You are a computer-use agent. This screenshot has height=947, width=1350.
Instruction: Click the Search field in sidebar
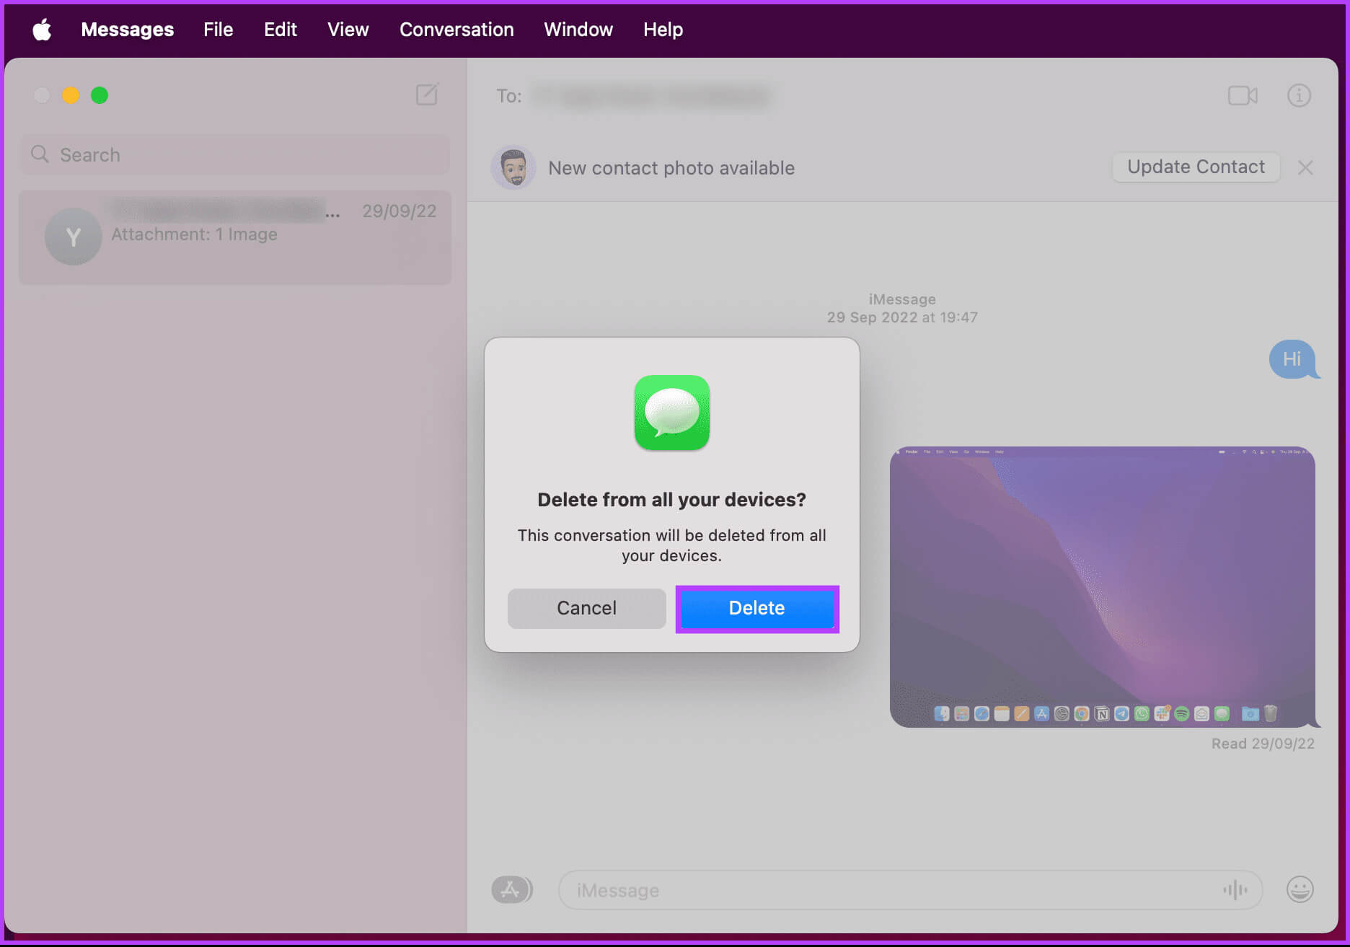(235, 154)
